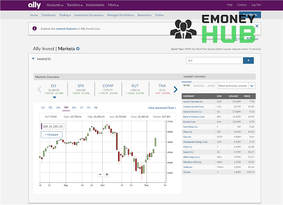Switch to the NASDAQ movers tab
283x205 pixels.
(198, 86)
